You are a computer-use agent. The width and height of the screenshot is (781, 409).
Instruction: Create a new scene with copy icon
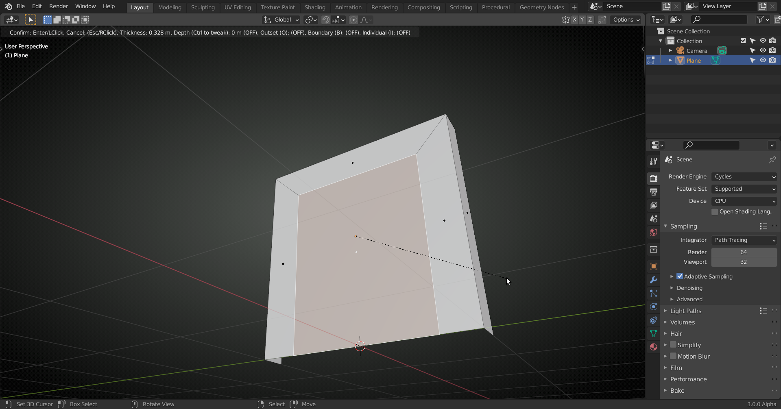(x=666, y=7)
